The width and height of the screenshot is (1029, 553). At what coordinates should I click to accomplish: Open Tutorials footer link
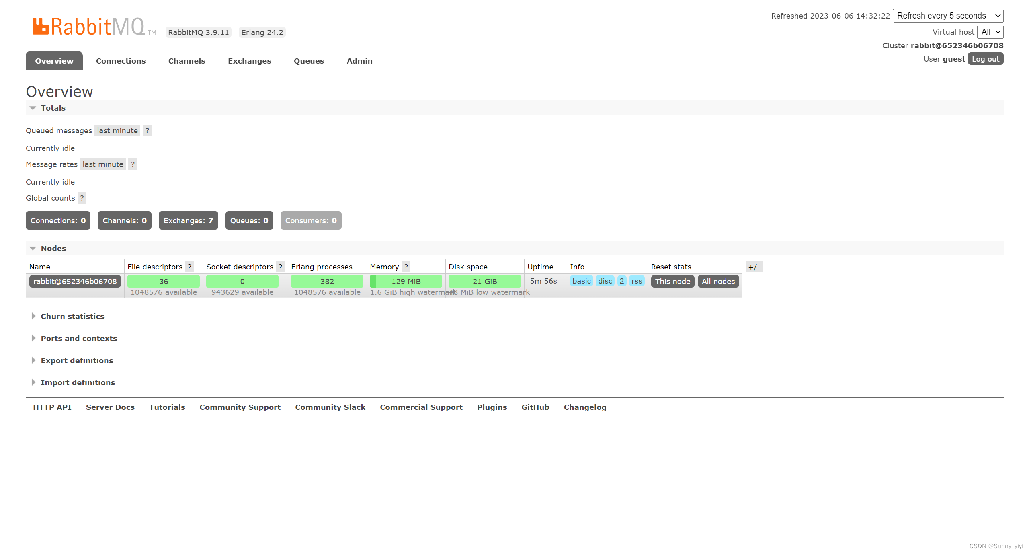(x=167, y=407)
